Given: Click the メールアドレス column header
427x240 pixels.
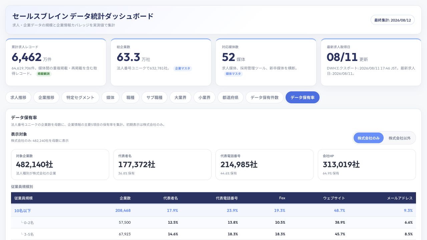Looking at the screenshot, I should point(400,198).
